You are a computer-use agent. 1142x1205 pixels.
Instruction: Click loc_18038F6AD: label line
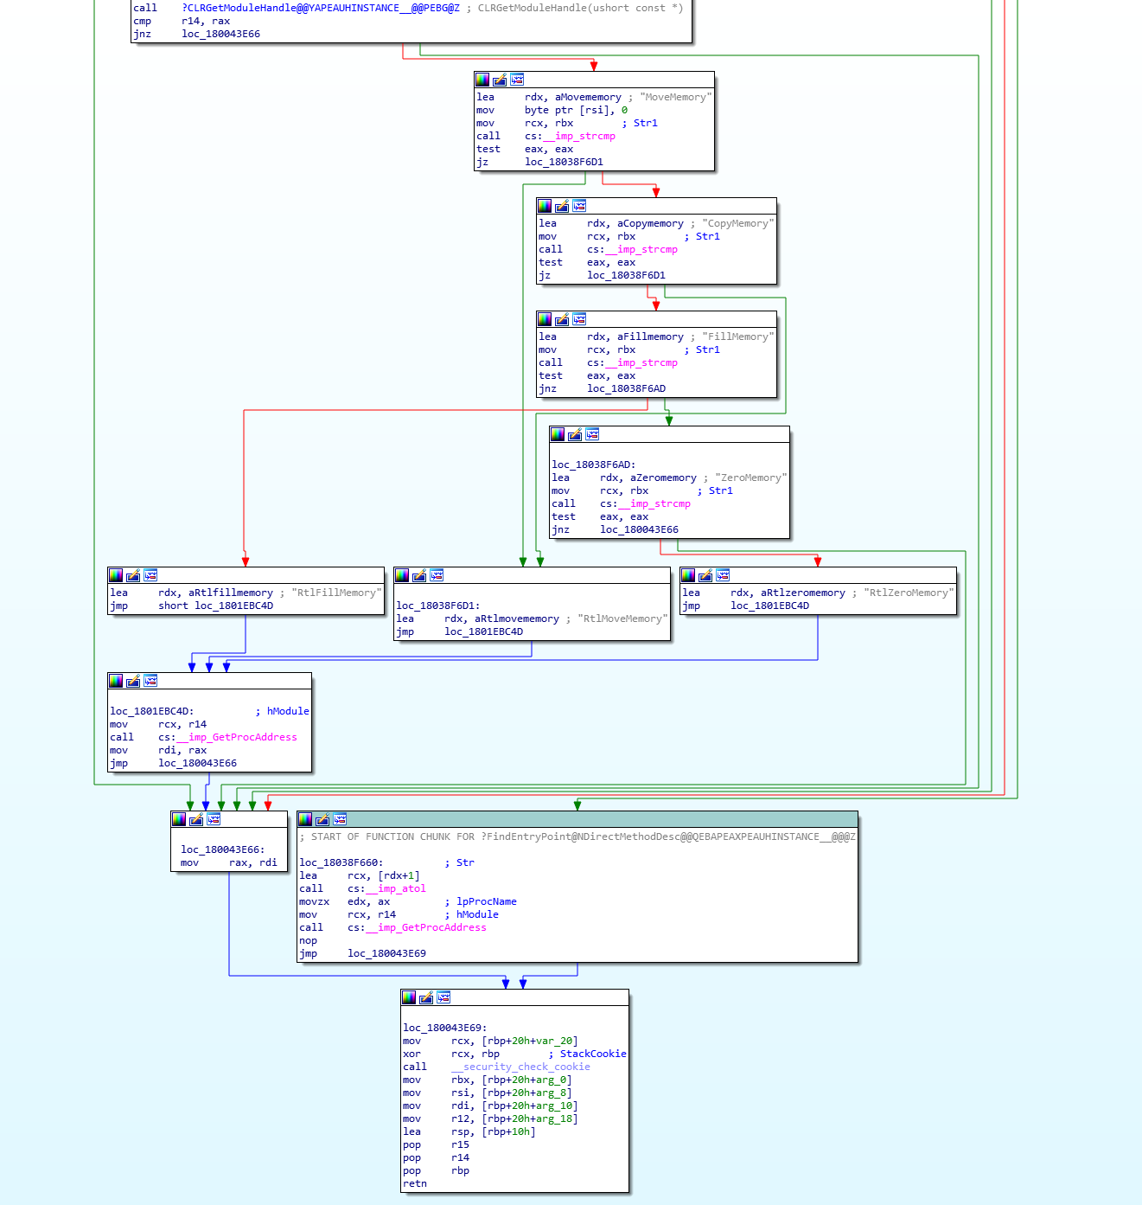[594, 465]
